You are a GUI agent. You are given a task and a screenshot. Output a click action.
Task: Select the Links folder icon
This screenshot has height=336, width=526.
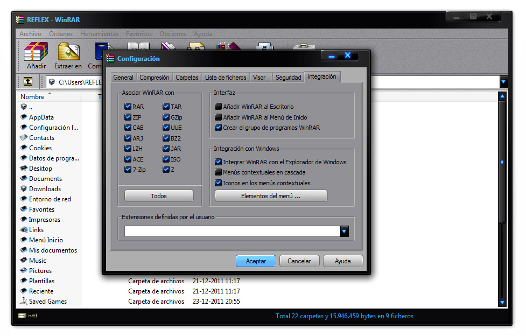click(x=24, y=229)
